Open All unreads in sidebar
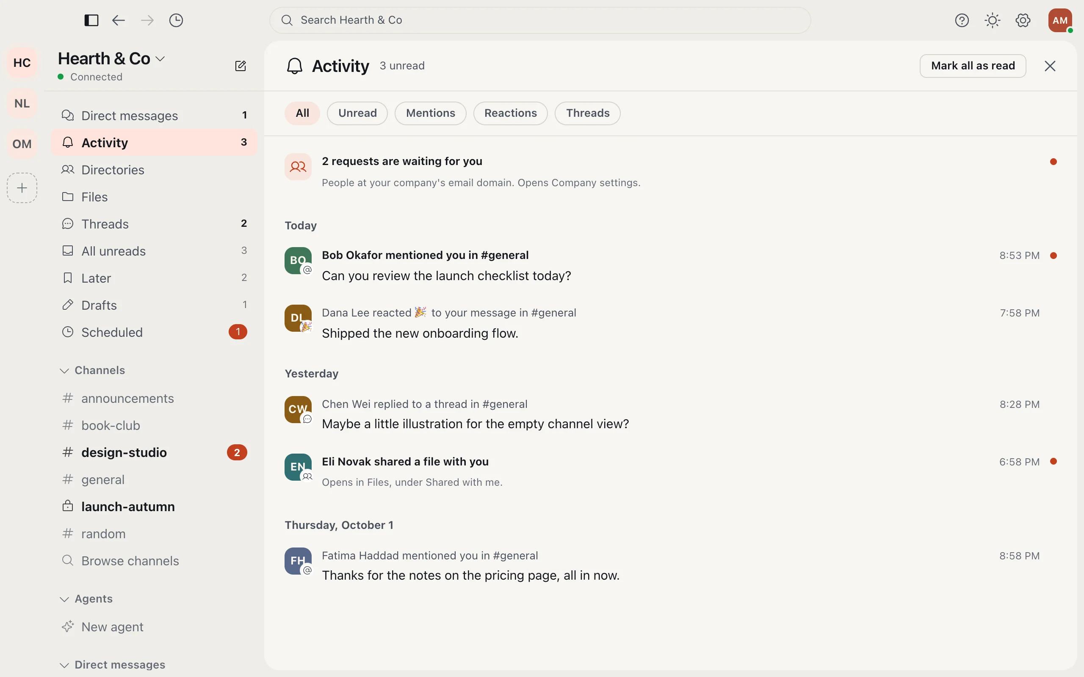The height and width of the screenshot is (677, 1084). (x=154, y=251)
